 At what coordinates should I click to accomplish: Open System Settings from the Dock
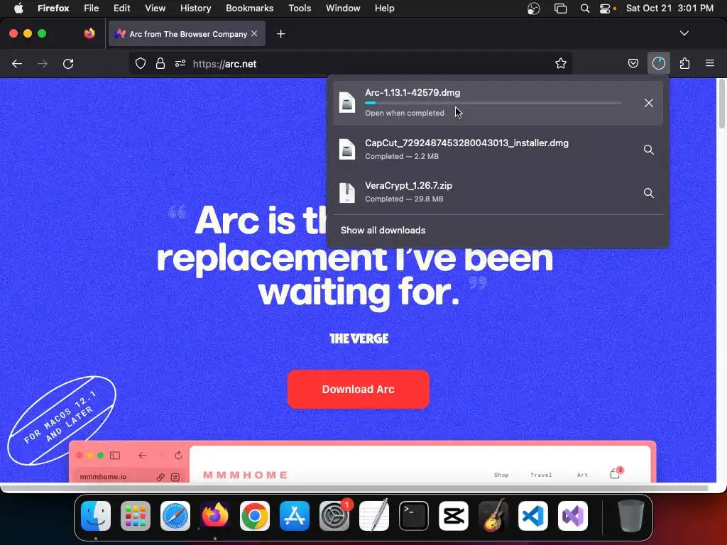pyautogui.click(x=334, y=516)
